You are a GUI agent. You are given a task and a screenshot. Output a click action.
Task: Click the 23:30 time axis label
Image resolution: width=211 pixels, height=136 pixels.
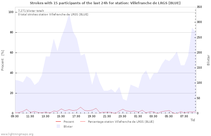tap(123, 116)
